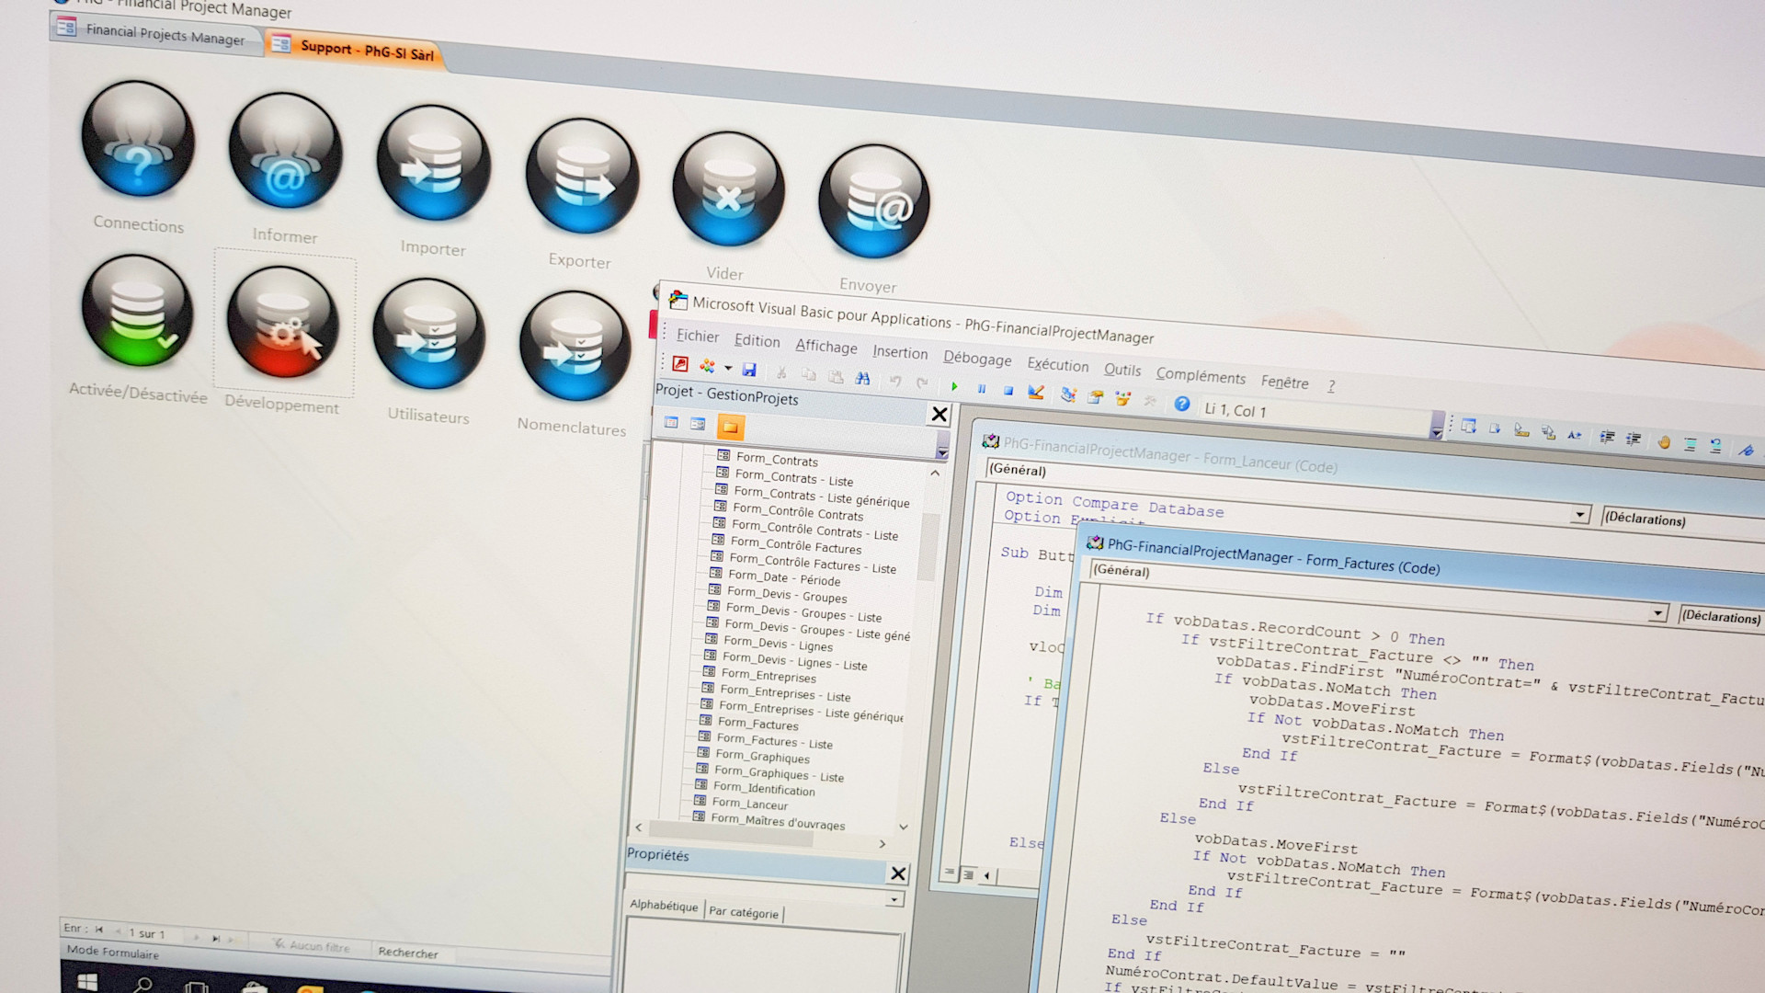Select Form_Contrats in project tree
The height and width of the screenshot is (993, 1765).
click(x=777, y=459)
